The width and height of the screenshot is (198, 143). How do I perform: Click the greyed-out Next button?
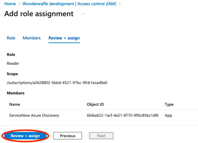pyautogui.click(x=101, y=136)
